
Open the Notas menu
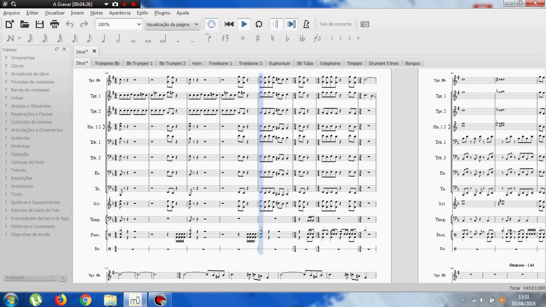click(96, 13)
